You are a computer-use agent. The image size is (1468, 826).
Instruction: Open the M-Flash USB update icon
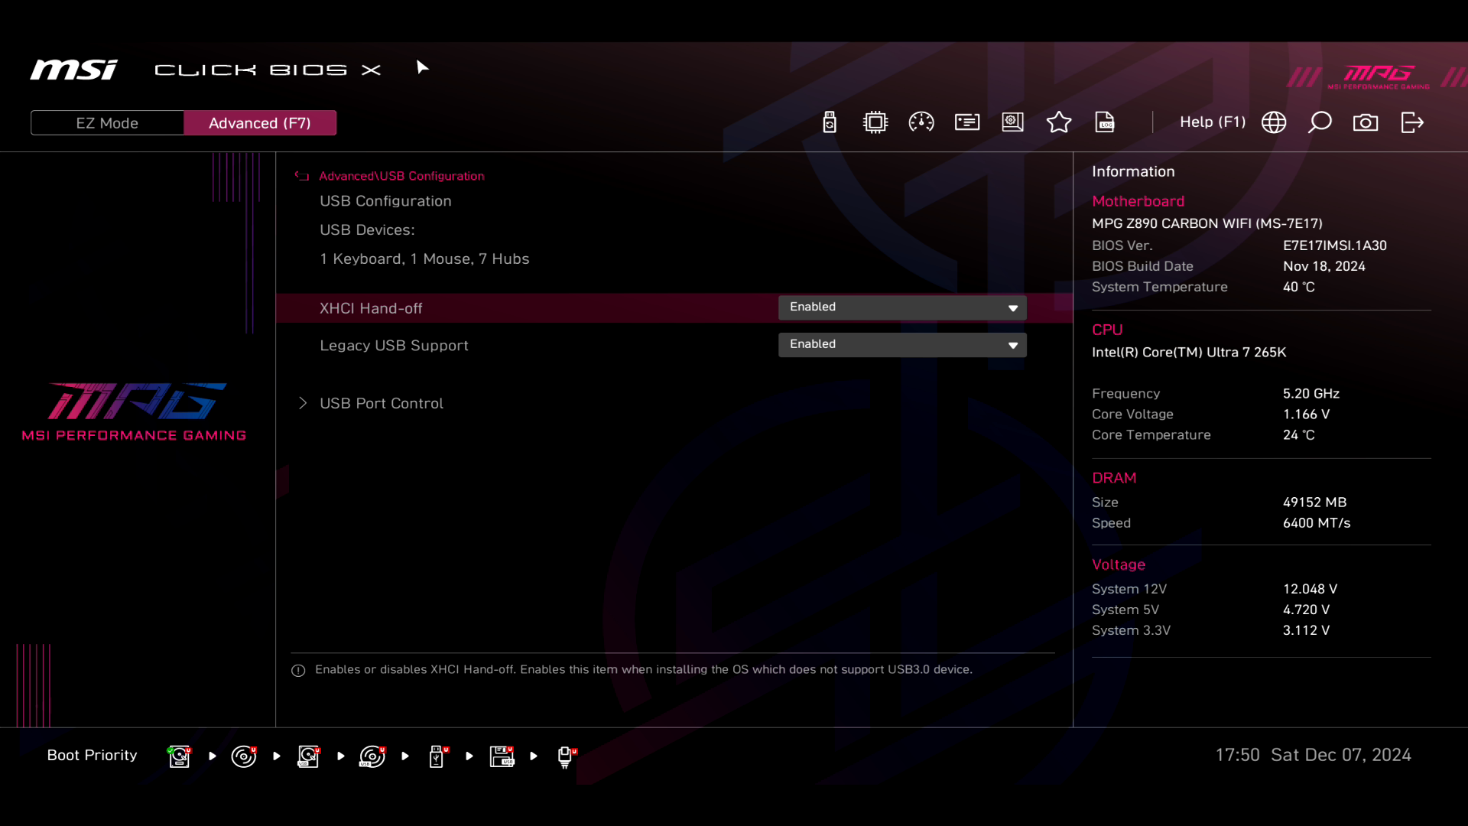coord(830,122)
